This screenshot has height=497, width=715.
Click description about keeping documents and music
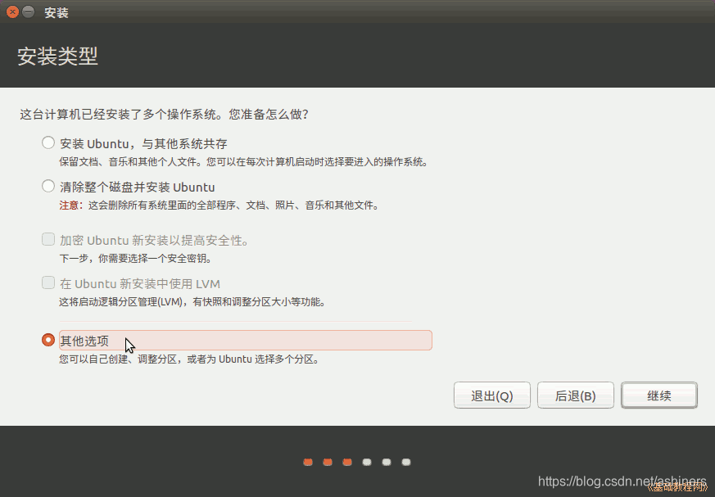244,162
